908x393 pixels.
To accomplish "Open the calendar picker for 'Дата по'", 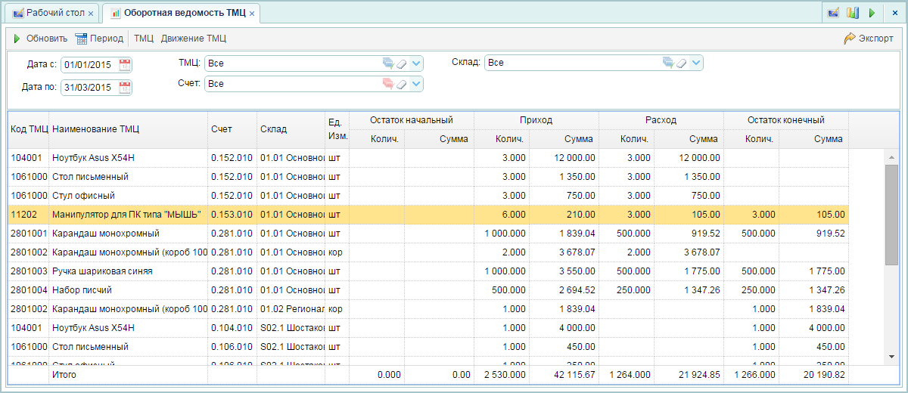I will (x=125, y=87).
